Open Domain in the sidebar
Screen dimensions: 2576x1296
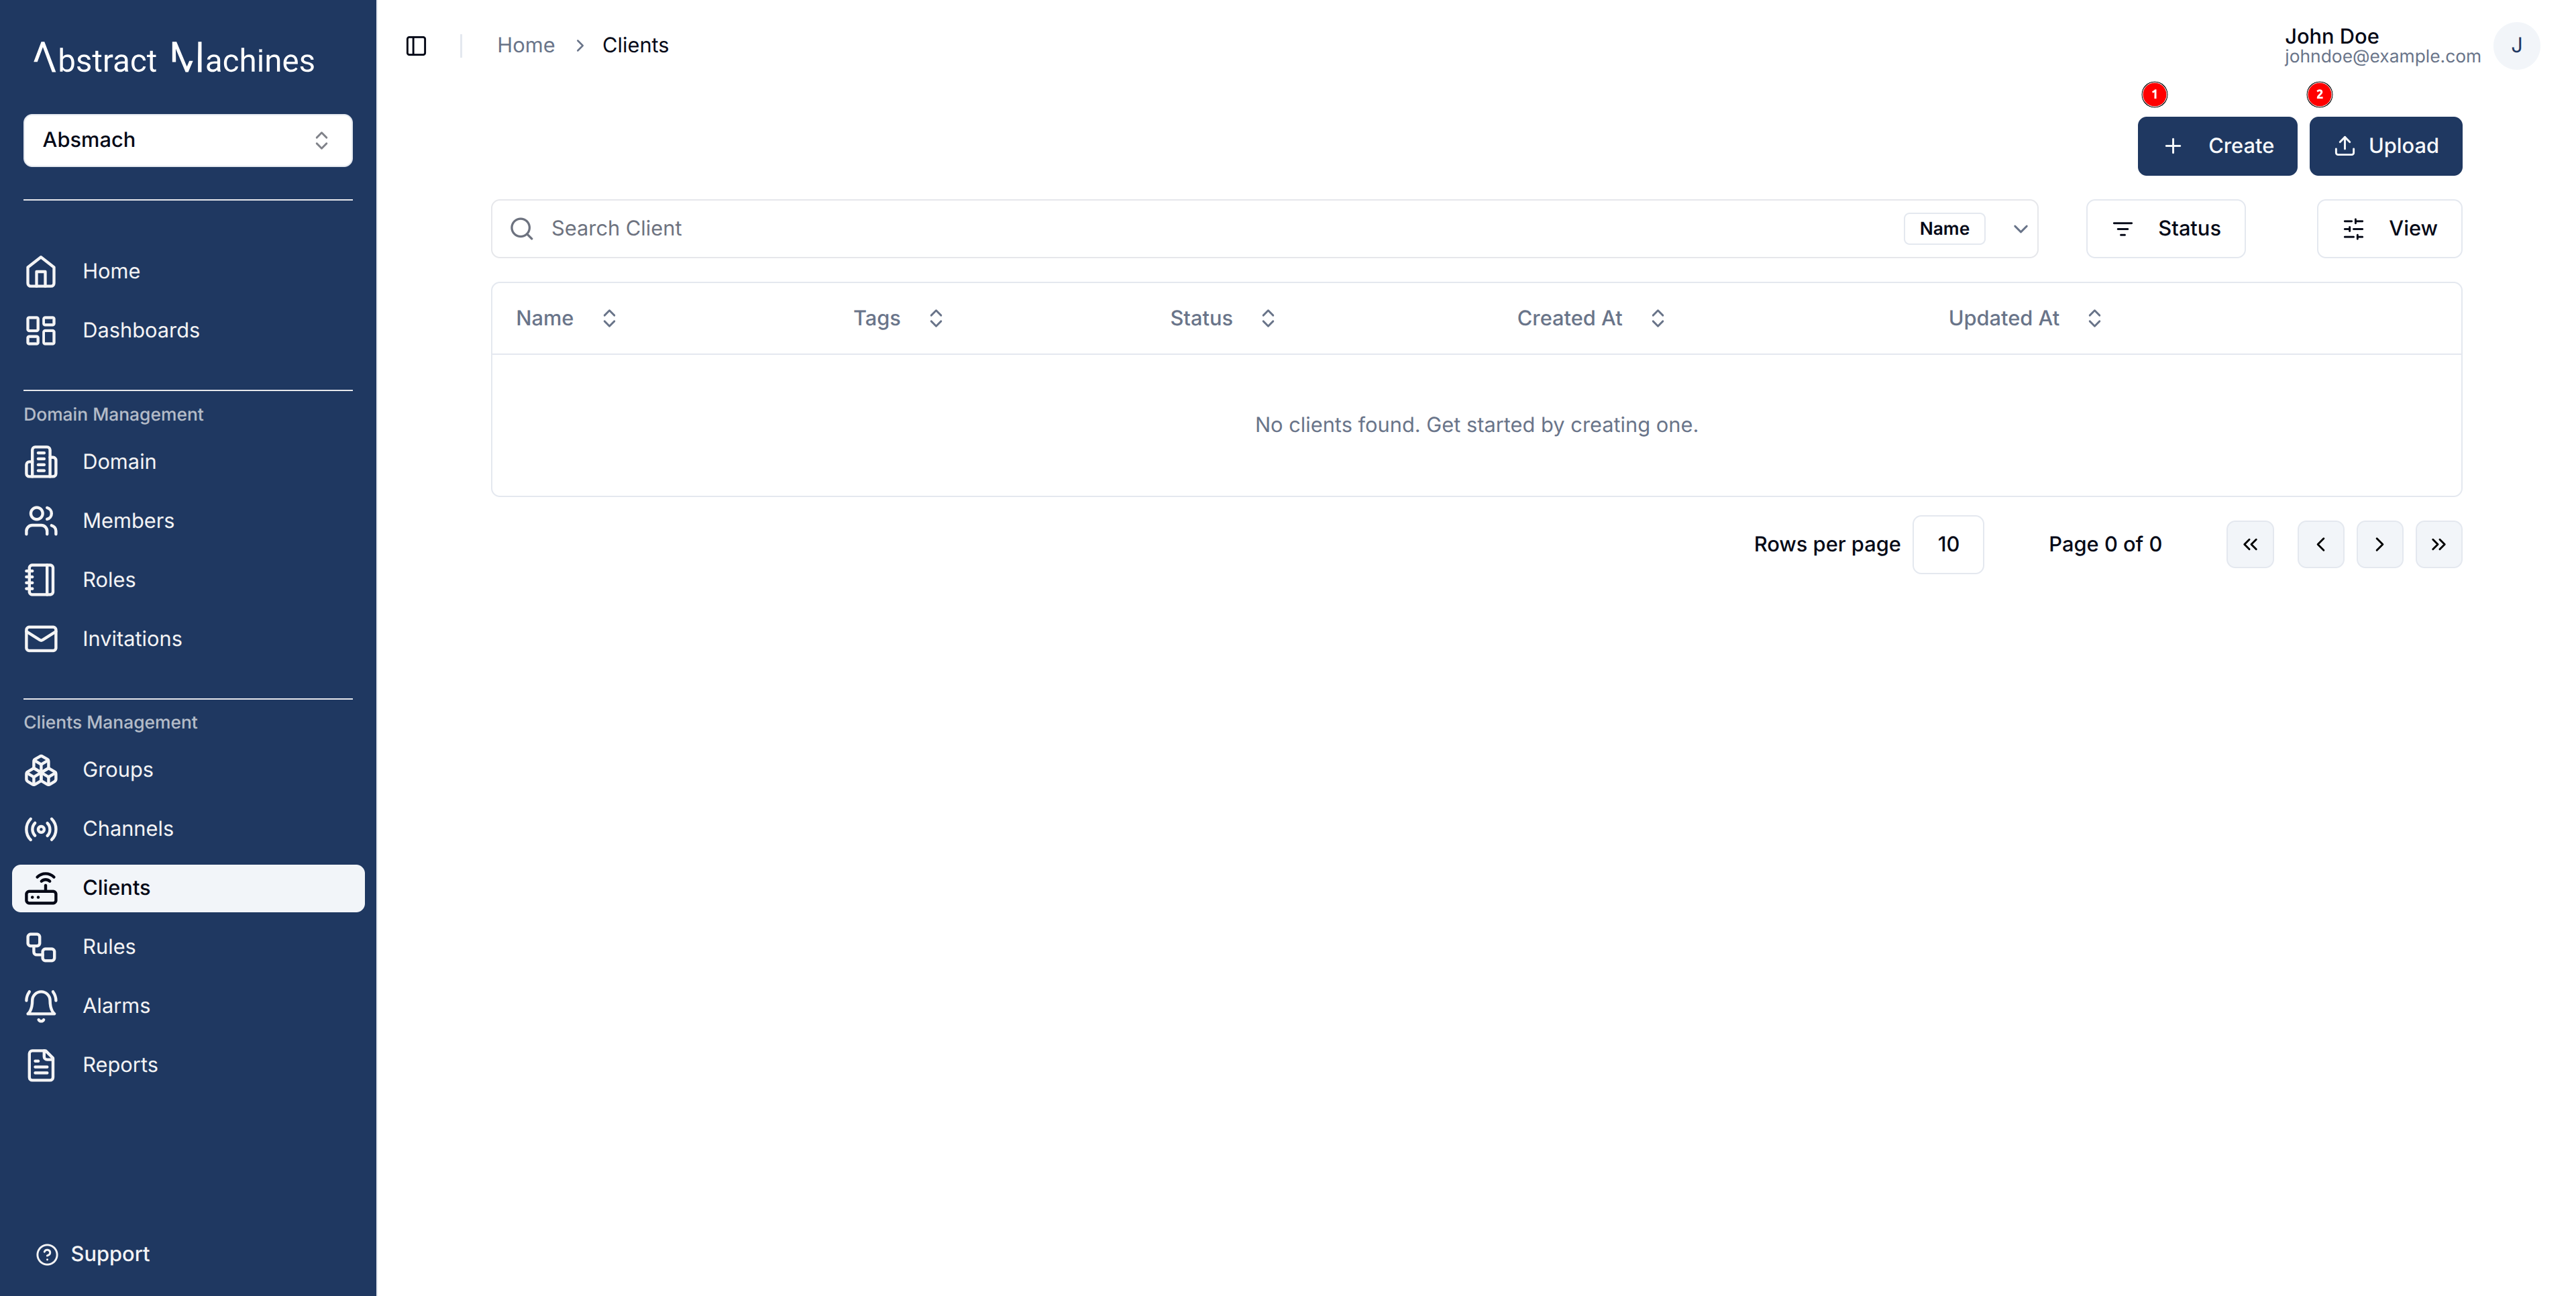point(188,461)
